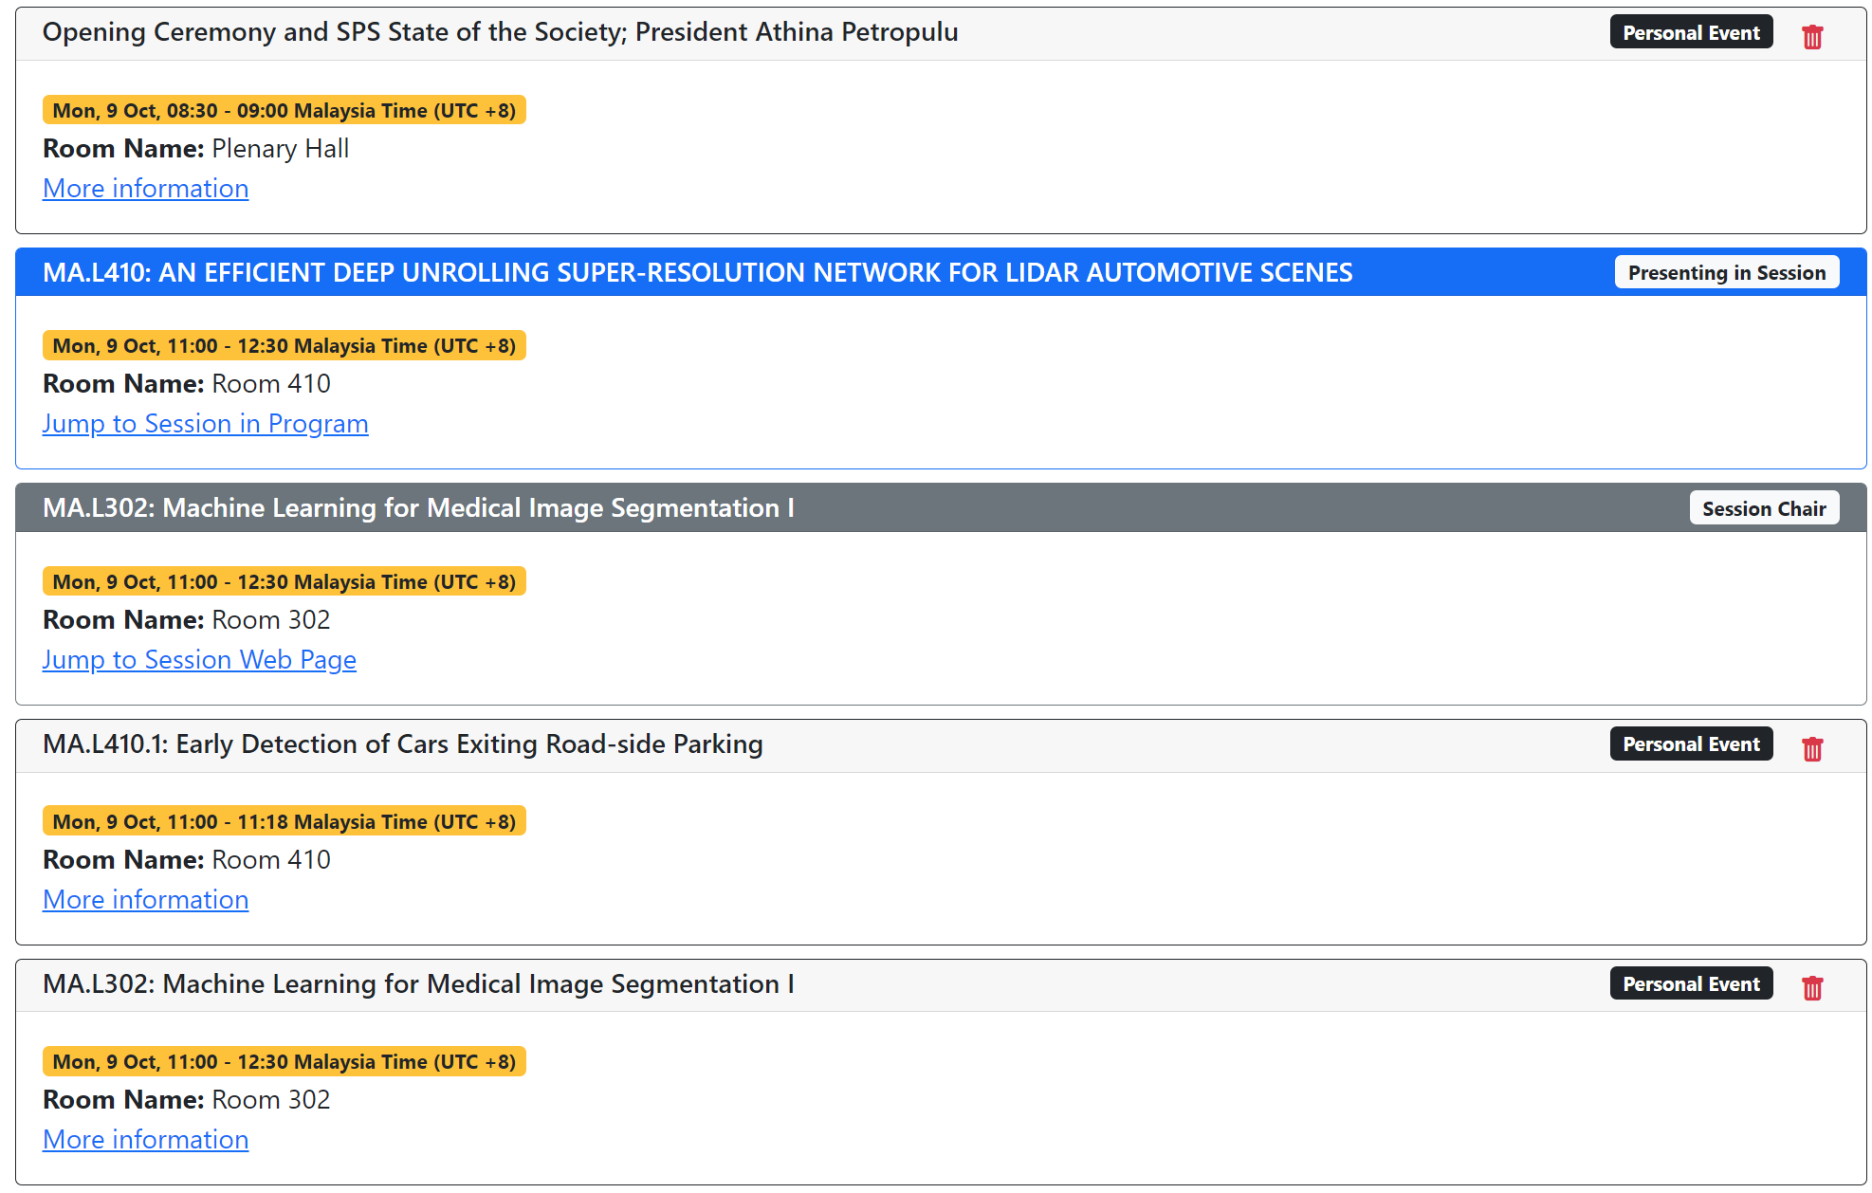Click the Presenting in Session badge

[1726, 272]
